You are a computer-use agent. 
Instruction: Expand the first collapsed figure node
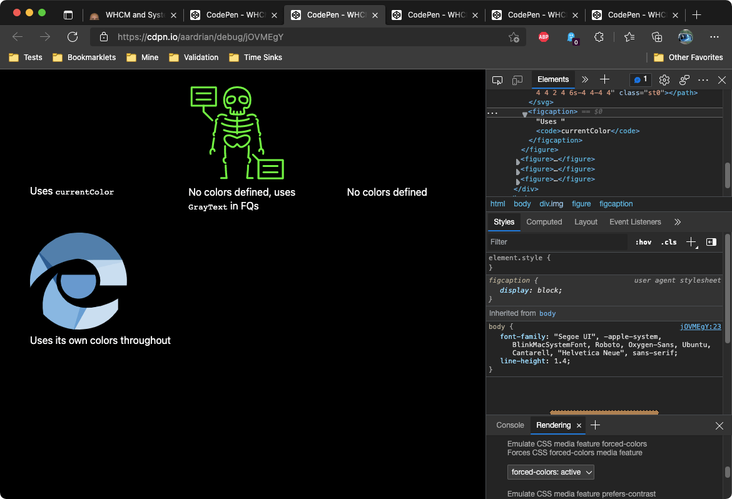[x=518, y=161]
